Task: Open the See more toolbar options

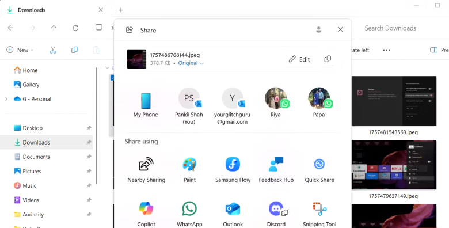Action: (x=387, y=50)
